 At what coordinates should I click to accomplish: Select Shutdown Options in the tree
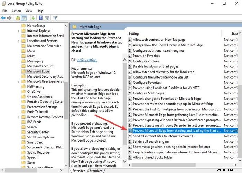coord(40,137)
